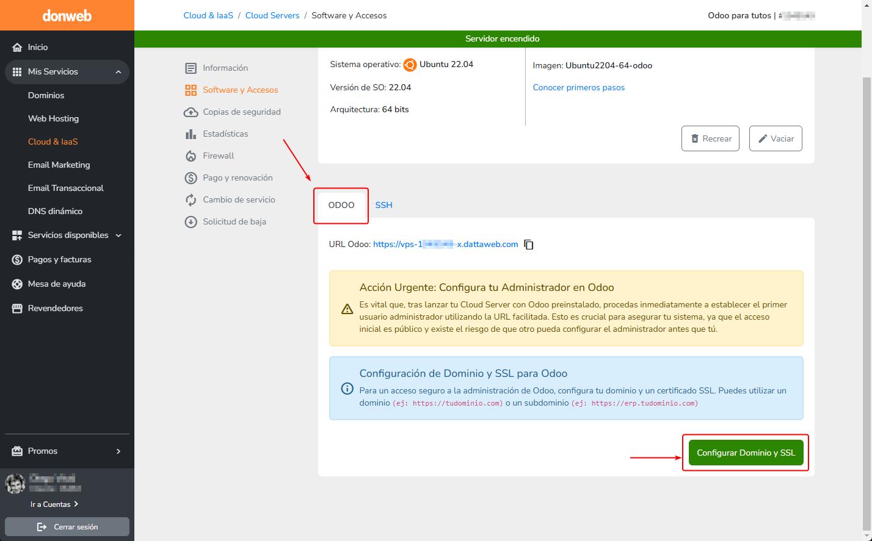This screenshot has width=872, height=541.
Task: Open the Inicio home icon
Action: pos(17,47)
